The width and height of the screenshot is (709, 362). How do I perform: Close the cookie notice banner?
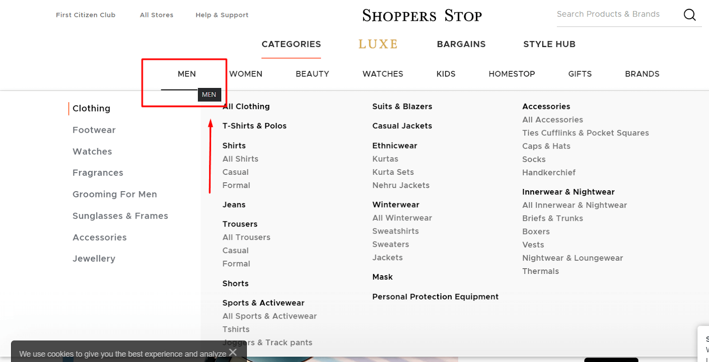tap(233, 352)
